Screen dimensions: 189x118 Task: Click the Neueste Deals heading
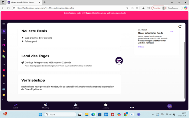pos(34,31)
